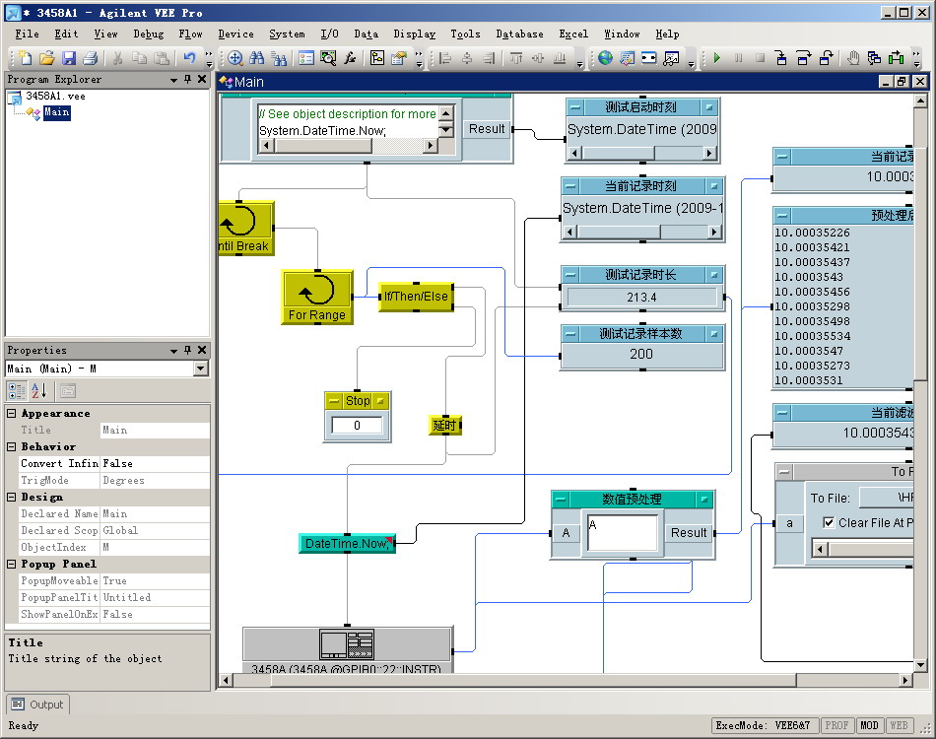Click the Instrument Manager magnifier icon

tap(328, 58)
